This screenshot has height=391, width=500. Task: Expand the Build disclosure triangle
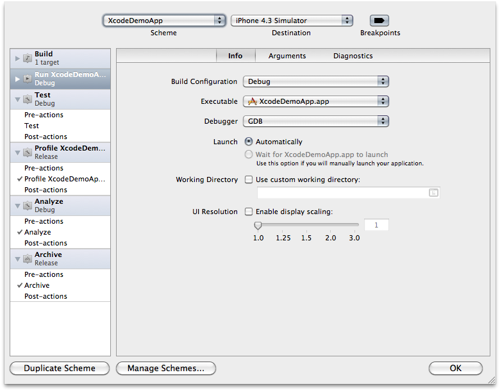[17, 58]
